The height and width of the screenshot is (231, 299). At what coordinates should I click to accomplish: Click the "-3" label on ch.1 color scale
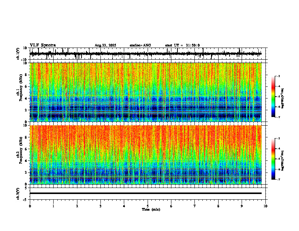(x=278, y=76)
